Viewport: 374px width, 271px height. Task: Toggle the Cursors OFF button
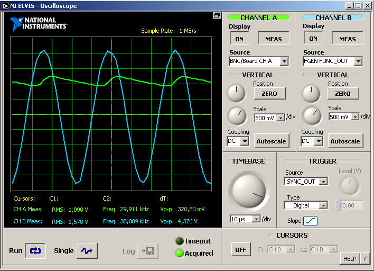coord(241,249)
